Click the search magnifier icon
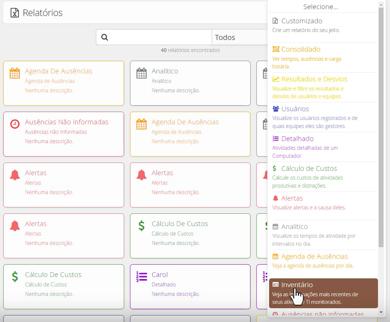Viewport: 390px width, 322px height. [x=105, y=37]
